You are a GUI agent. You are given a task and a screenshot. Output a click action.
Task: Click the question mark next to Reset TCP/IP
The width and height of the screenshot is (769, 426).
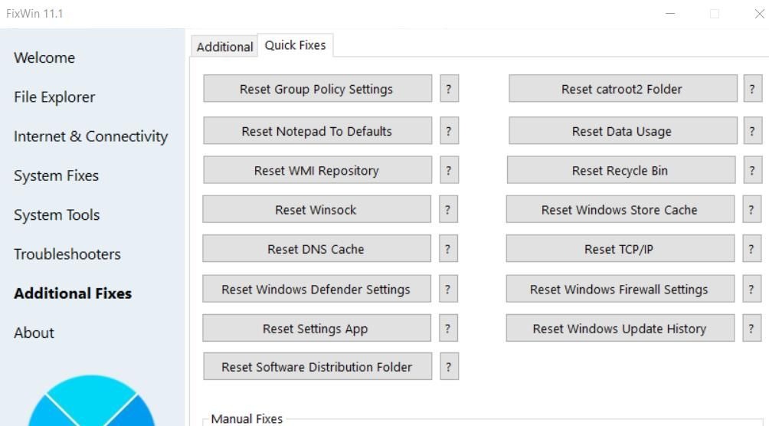click(752, 249)
